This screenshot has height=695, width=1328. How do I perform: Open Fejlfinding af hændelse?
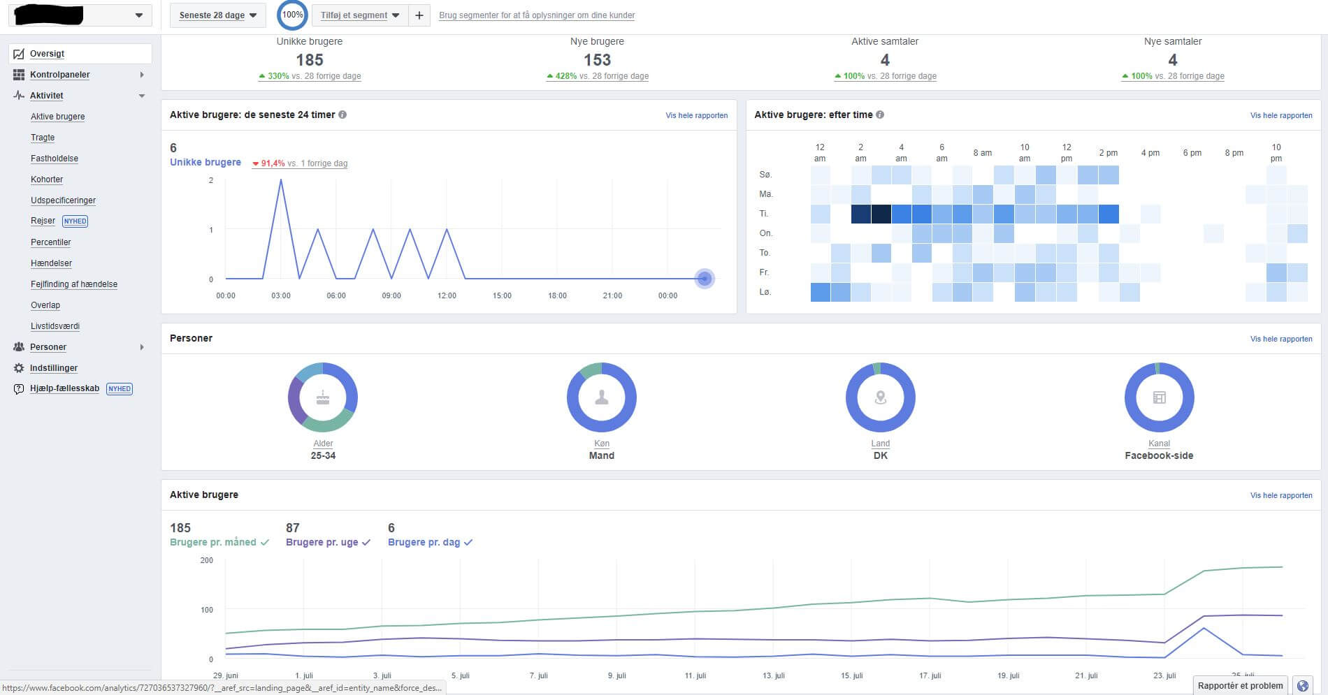(74, 284)
